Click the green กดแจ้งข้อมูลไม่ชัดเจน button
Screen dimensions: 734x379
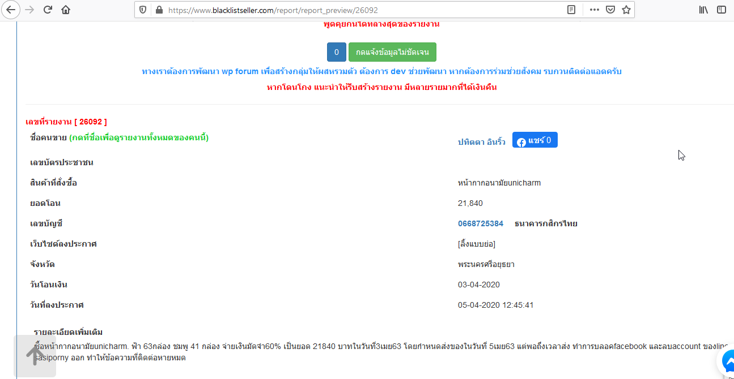pyautogui.click(x=392, y=52)
